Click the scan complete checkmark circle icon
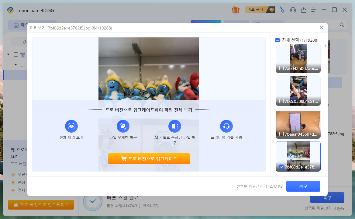 (x=93, y=201)
